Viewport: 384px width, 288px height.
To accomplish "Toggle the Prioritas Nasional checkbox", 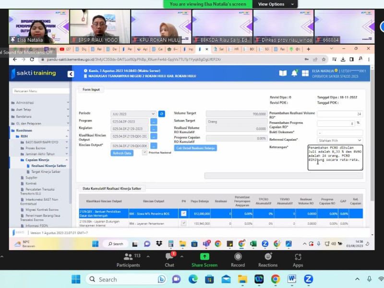I will 145,152.
